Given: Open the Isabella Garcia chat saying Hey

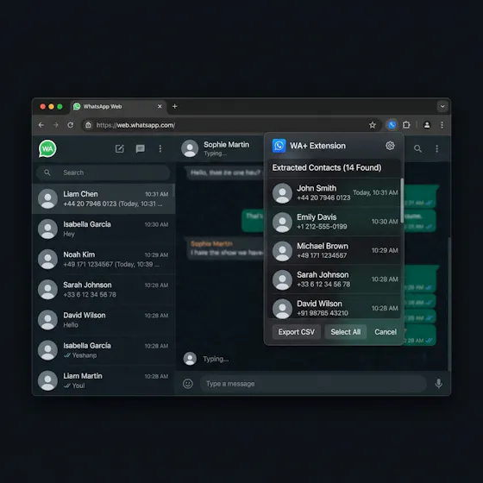Looking at the screenshot, I should tap(103, 229).
